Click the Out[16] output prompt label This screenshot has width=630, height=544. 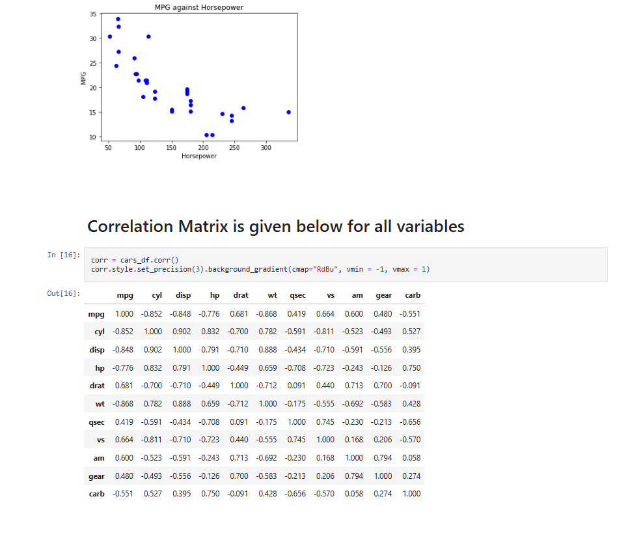click(x=64, y=293)
